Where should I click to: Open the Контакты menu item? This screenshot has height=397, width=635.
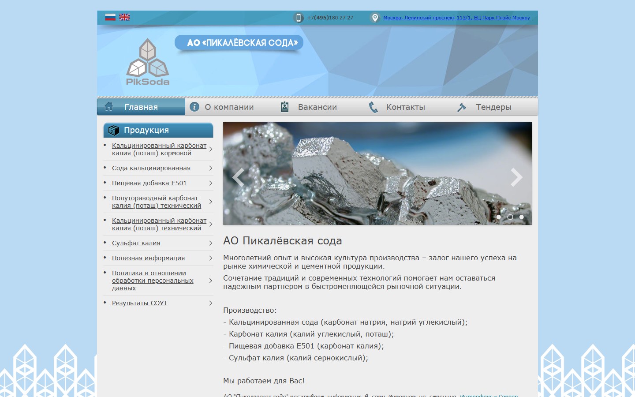click(x=406, y=107)
